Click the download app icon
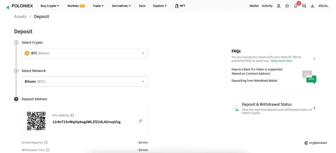Screen dimensions: 336x153 pyautogui.click(x=312, y=6)
